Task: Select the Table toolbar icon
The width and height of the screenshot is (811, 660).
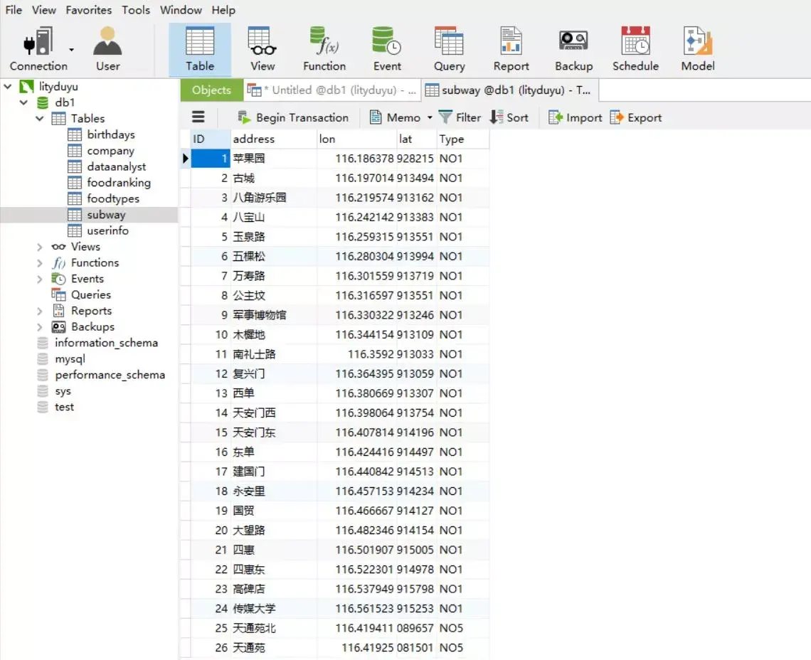Action: pos(200,50)
